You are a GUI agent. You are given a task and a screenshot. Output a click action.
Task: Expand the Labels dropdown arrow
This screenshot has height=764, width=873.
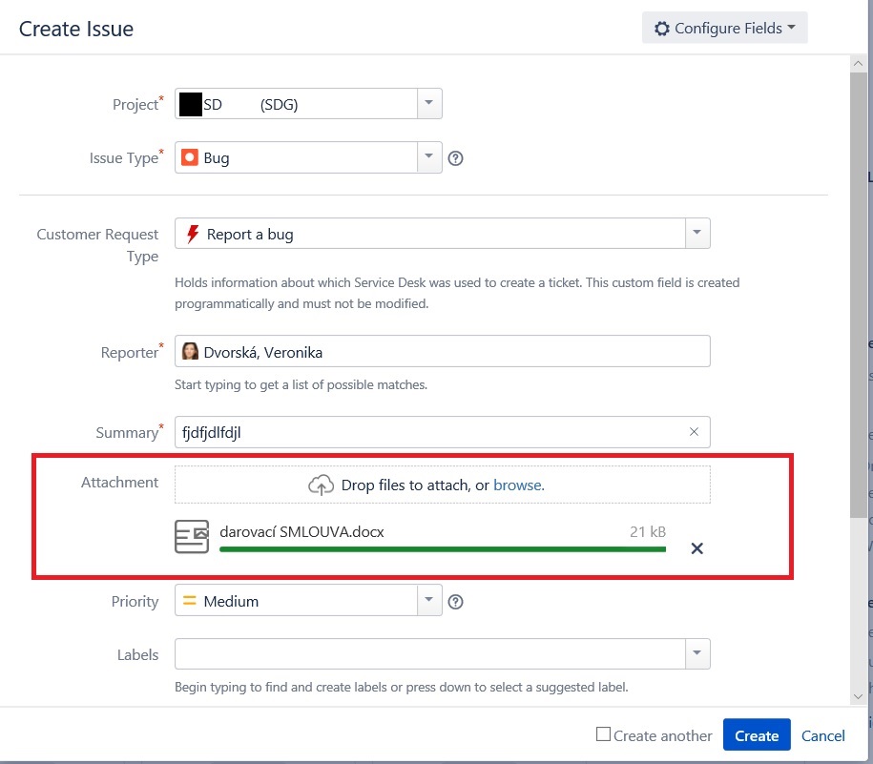(x=697, y=653)
